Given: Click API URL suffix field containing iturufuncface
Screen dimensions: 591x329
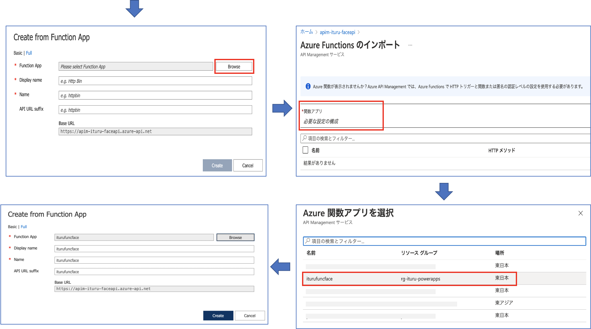Looking at the screenshot, I should click(154, 272).
